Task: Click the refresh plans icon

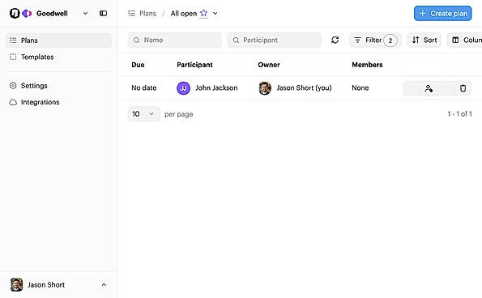Action: pos(335,40)
